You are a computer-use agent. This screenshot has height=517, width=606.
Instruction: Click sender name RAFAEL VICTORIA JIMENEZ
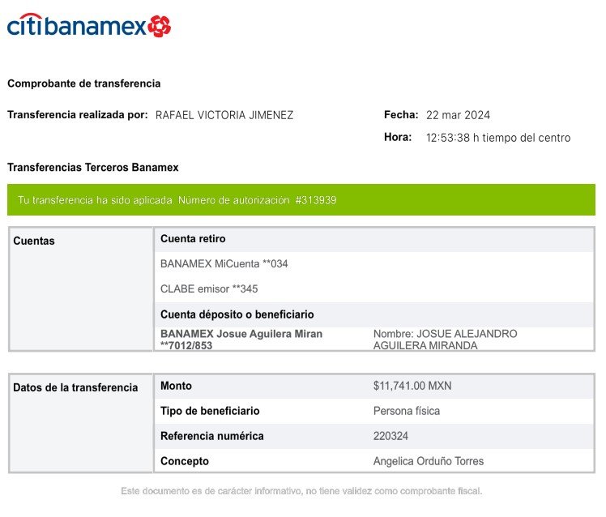224,115
